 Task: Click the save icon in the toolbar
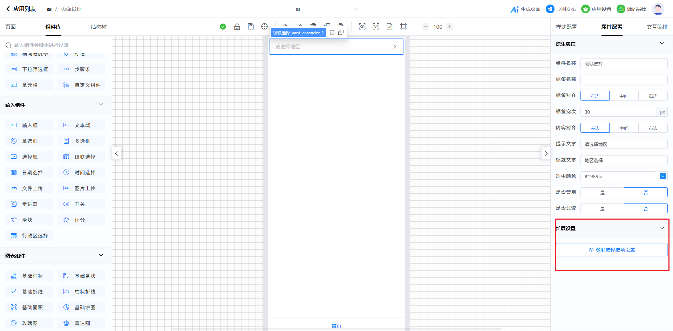point(251,27)
